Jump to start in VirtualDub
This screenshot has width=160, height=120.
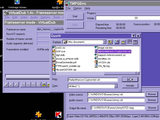tap(23, 84)
